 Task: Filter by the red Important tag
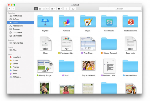(x=16, y=57)
